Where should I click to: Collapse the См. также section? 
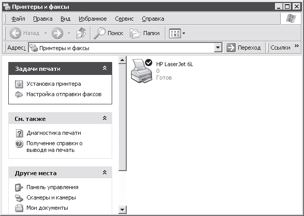click(104, 118)
